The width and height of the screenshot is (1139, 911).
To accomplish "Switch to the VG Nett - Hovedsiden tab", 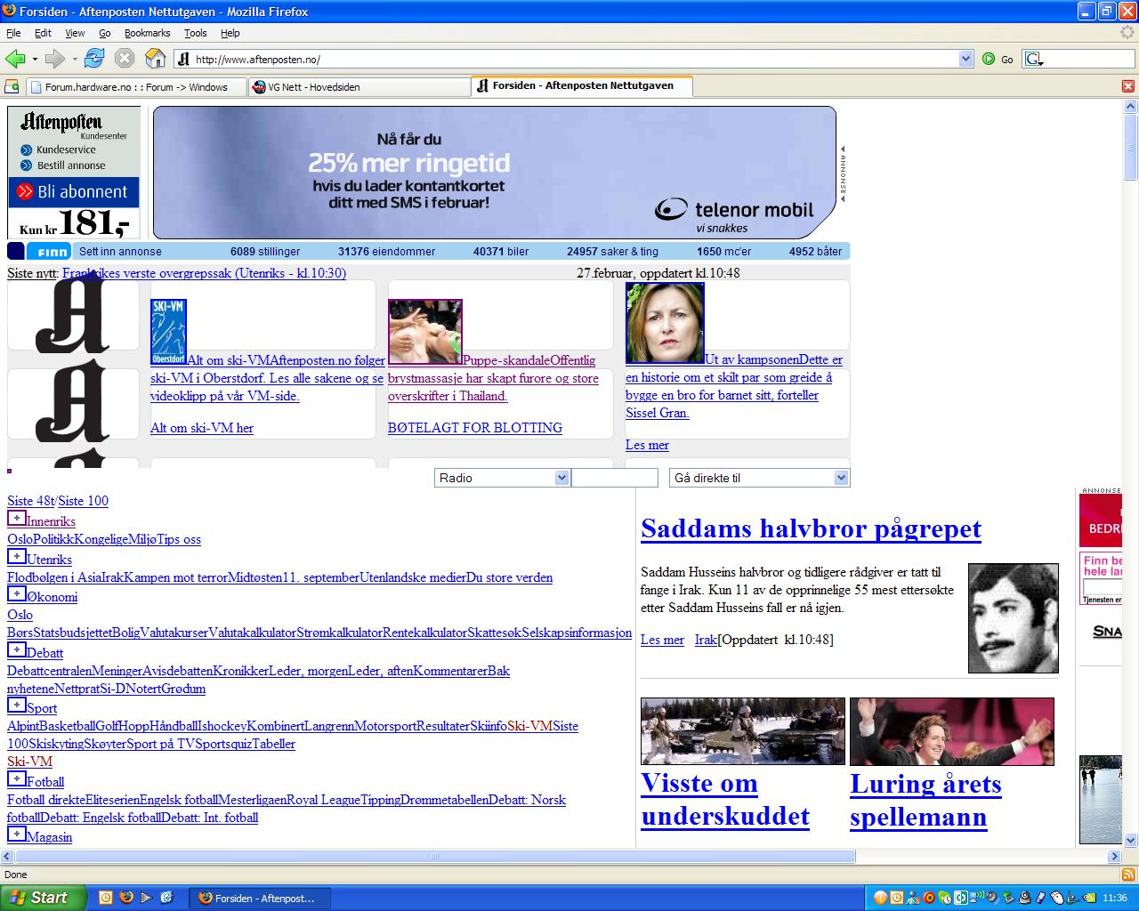I will 358,87.
